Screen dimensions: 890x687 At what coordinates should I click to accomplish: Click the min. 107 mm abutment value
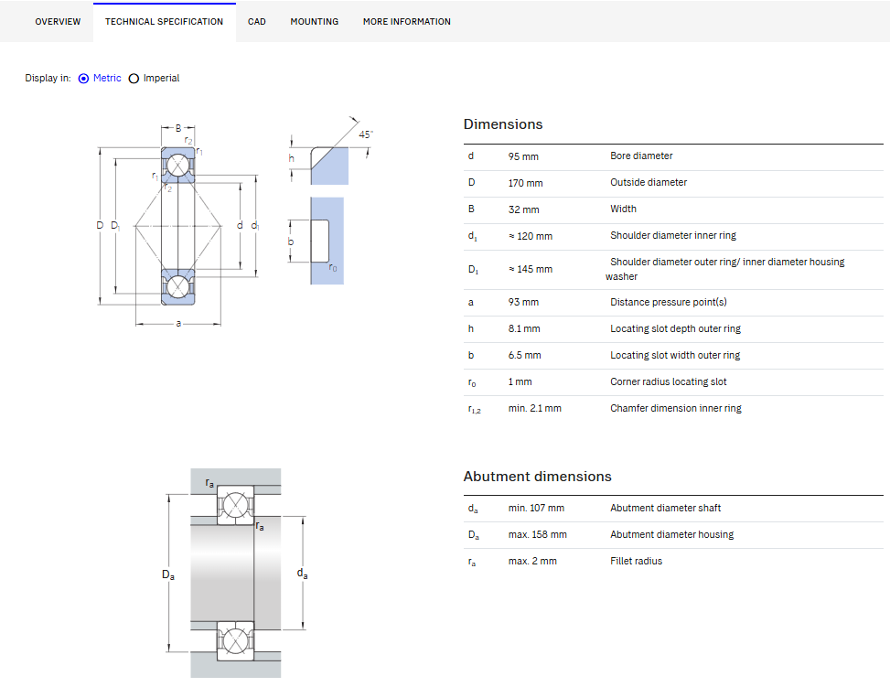point(536,508)
